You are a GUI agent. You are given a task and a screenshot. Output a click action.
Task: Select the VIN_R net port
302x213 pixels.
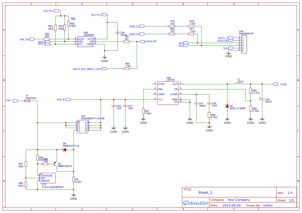click(68, 99)
